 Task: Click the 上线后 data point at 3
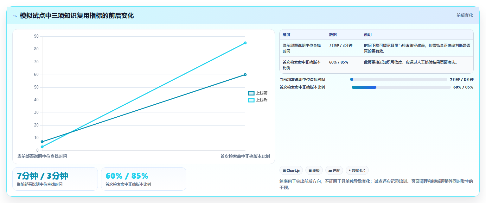click(42, 147)
